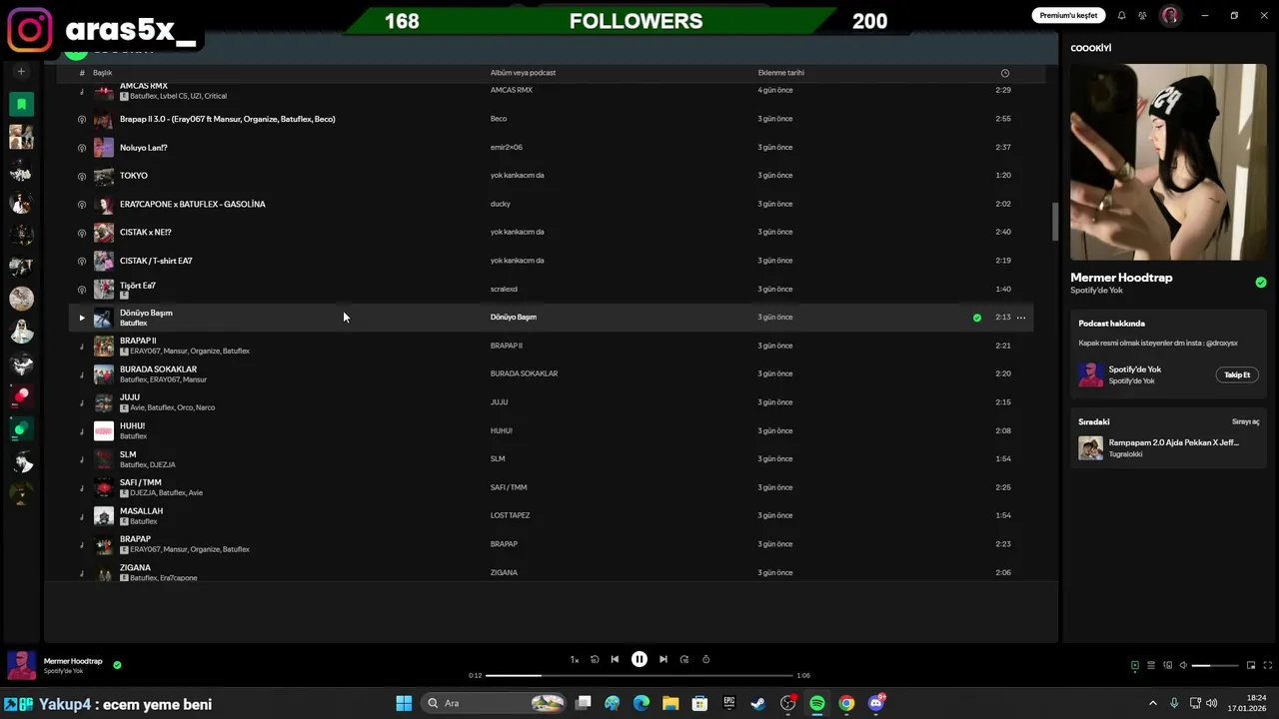Screen dimensions: 1279x719
Task: Open Steam from the taskbar
Action: tap(758, 703)
